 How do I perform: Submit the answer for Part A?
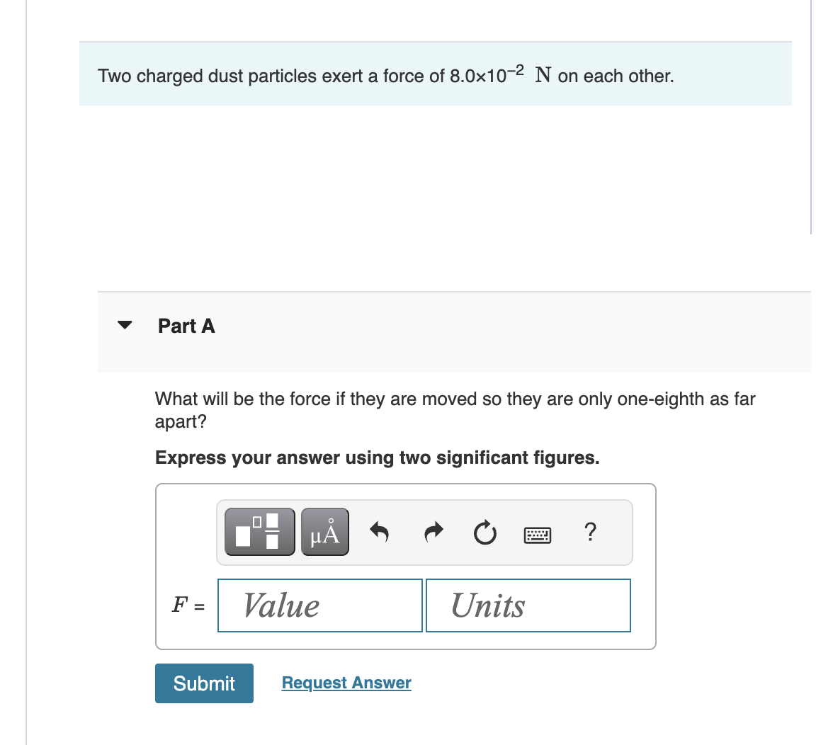204,683
